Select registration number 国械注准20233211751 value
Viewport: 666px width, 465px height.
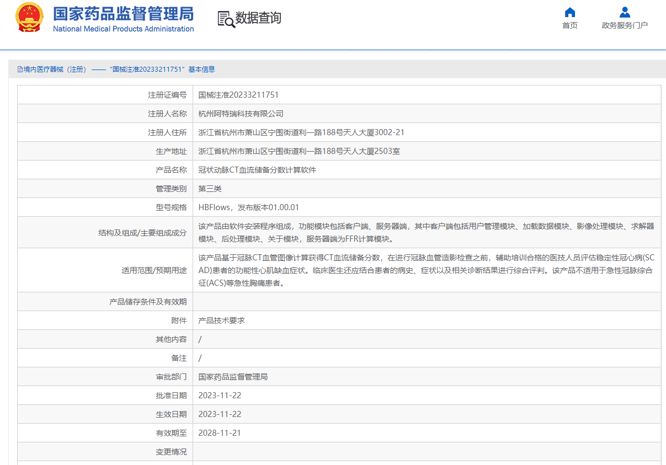235,95
